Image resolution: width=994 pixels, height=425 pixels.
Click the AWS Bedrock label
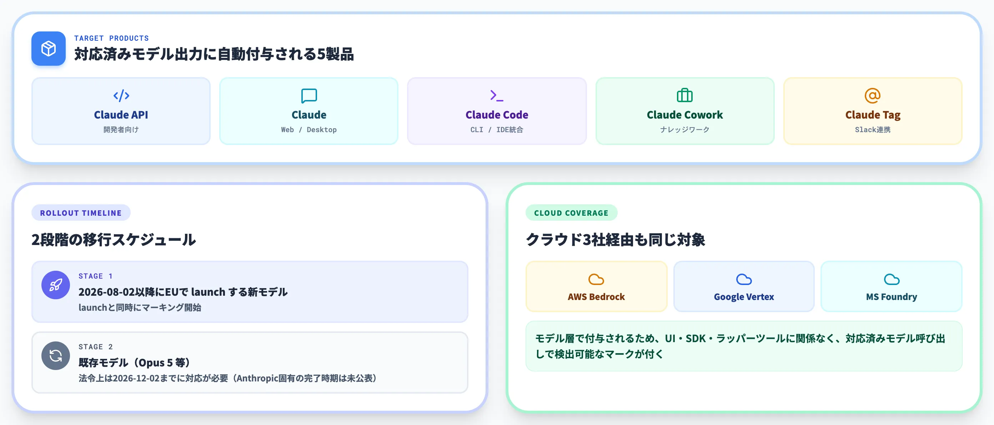[596, 297]
